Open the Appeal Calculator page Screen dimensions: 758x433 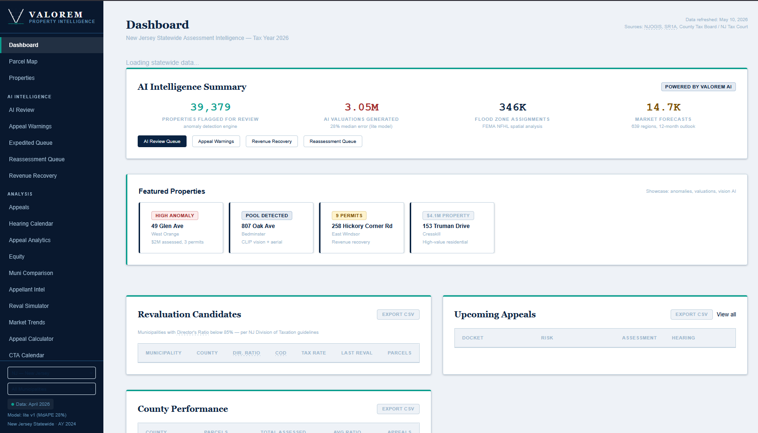click(52, 339)
